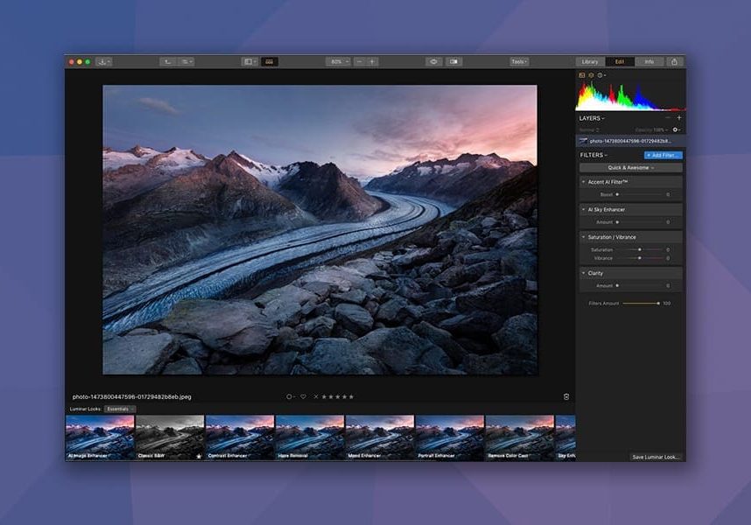Open the layer Opacity 100% dropdown

(651, 129)
